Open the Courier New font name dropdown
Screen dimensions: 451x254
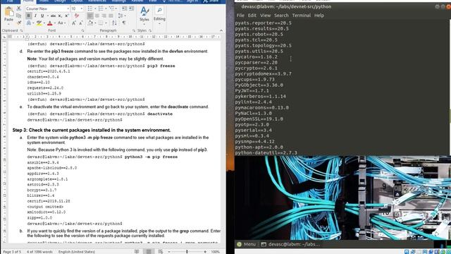coord(68,8)
